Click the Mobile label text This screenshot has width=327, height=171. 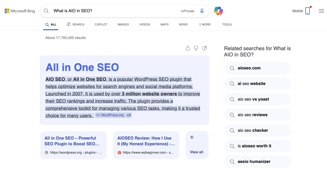point(298,11)
